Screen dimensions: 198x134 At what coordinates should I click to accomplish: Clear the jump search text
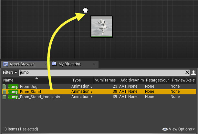coord(187,72)
